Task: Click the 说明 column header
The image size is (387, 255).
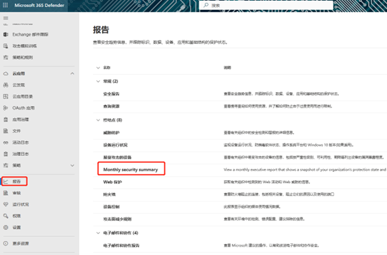Action: point(227,68)
